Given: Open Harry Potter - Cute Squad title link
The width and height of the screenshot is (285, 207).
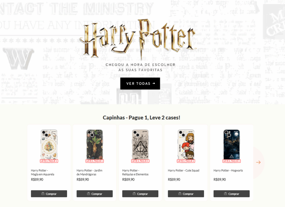Looking at the screenshot, I should (183, 171).
